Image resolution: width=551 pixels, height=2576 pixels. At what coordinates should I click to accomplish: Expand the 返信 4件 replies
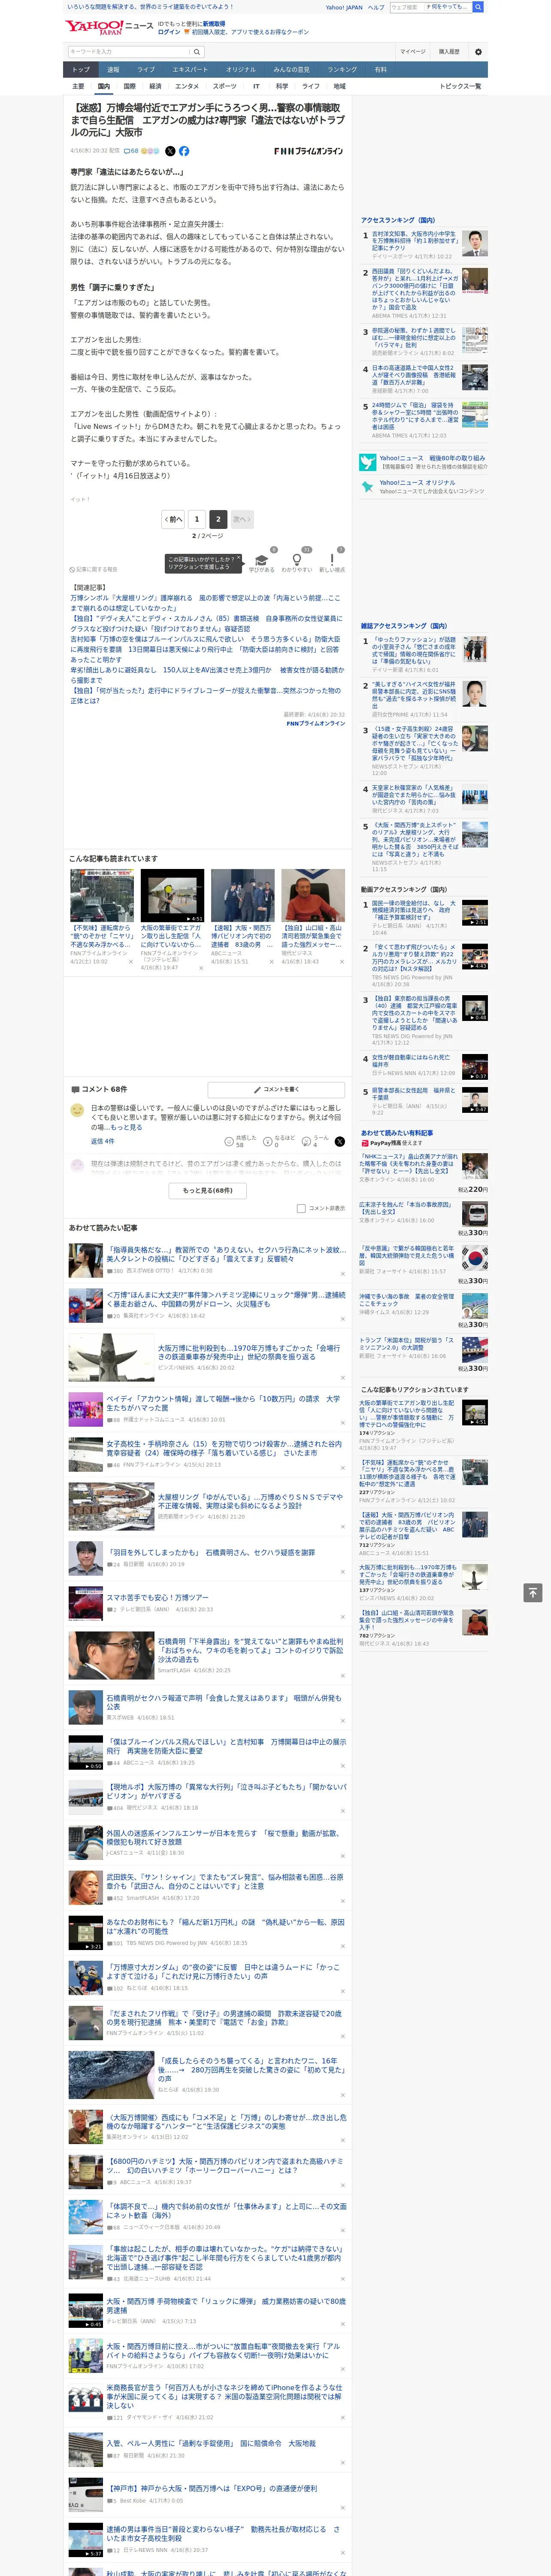(x=102, y=1141)
